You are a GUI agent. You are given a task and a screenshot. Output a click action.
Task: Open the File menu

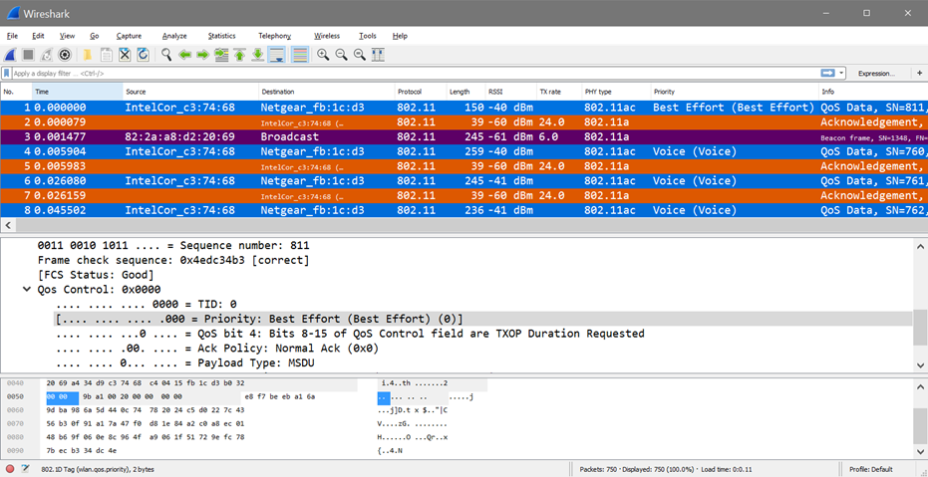click(x=12, y=36)
